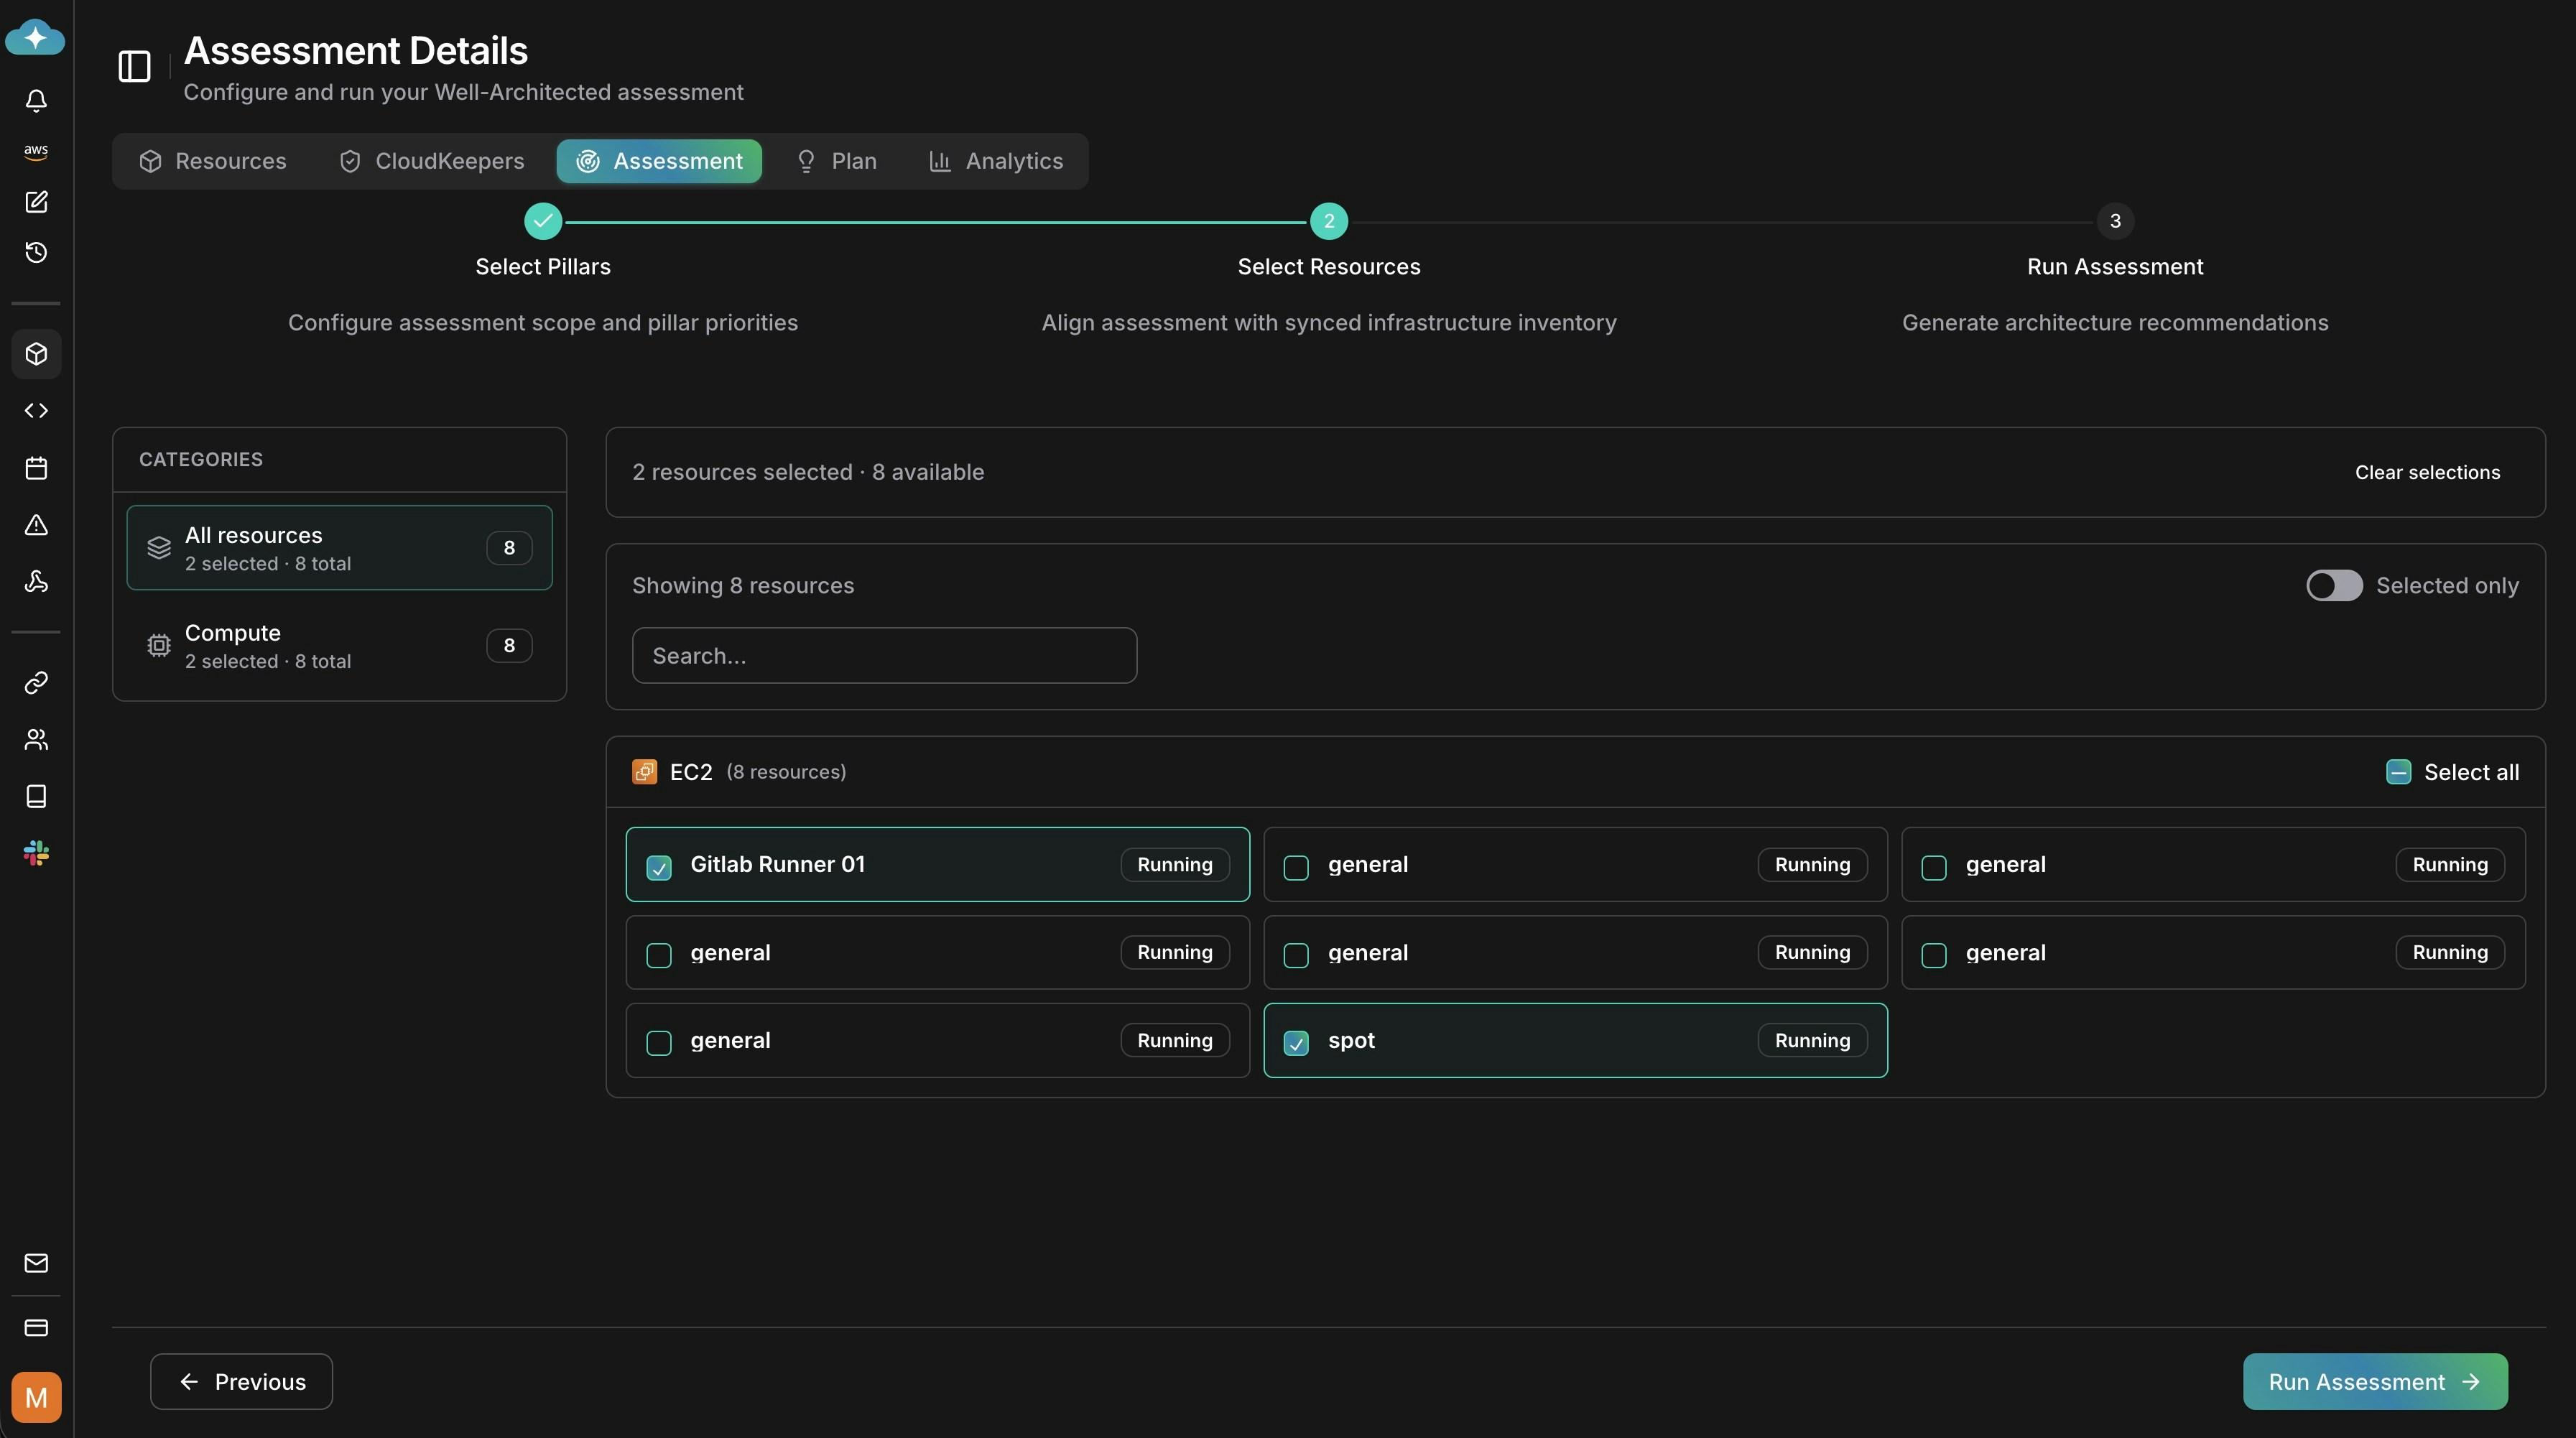Open the history panel icon
Image resolution: width=2576 pixels, height=1438 pixels.
pyautogui.click(x=36, y=252)
